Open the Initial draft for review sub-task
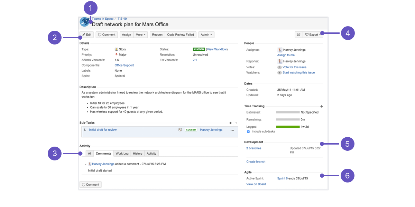The image size is (415, 207). click(103, 130)
